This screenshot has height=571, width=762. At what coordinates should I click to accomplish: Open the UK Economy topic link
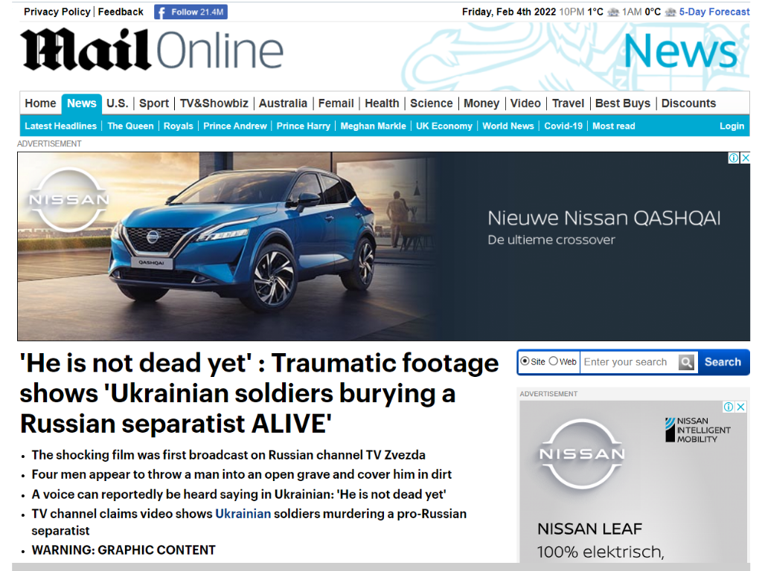(444, 126)
